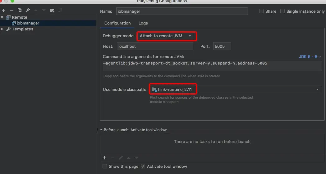Click 'There are no tasks to run before launch'
This screenshot has width=326, height=174.
click(212, 142)
